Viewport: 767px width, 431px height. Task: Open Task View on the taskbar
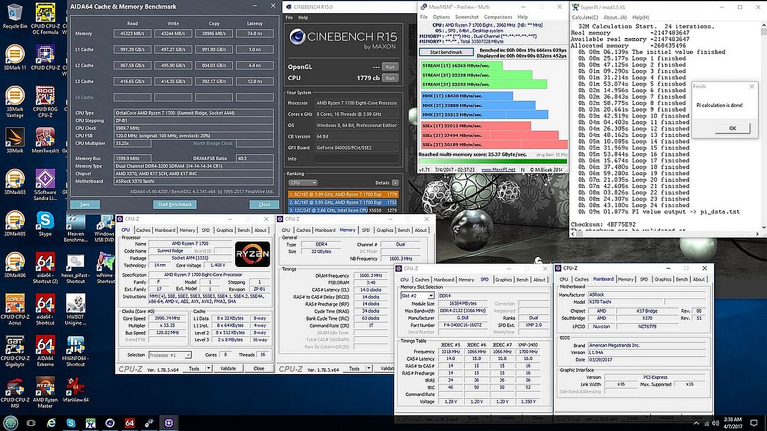click(30, 423)
